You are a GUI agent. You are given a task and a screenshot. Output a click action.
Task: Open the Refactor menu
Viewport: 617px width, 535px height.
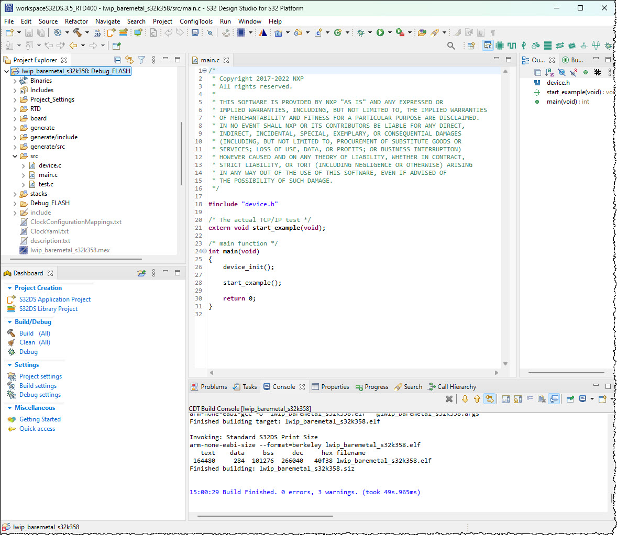[x=76, y=21]
